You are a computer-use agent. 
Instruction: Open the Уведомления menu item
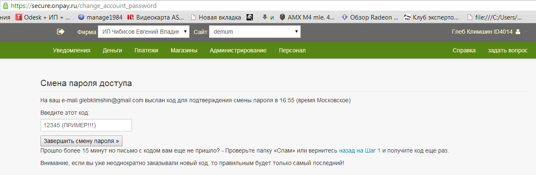[x=72, y=50]
